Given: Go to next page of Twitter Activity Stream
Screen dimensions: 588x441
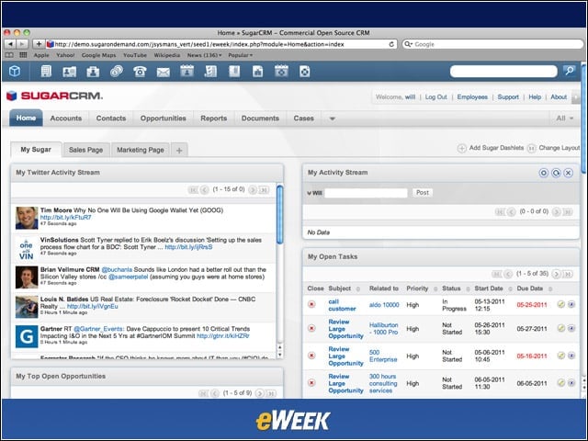Looking at the screenshot, I should [x=253, y=190].
